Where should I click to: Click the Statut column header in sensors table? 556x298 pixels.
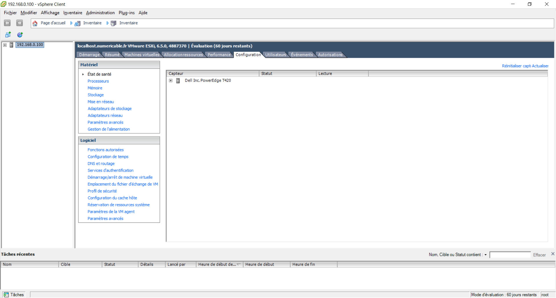click(x=288, y=73)
